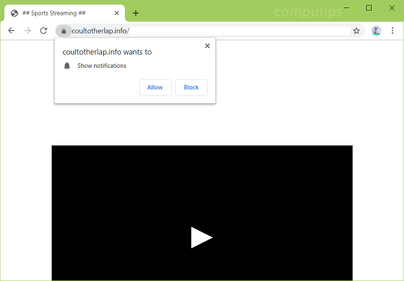The height and width of the screenshot is (281, 404).
Task: Click the notification bell icon
Action: (67, 66)
